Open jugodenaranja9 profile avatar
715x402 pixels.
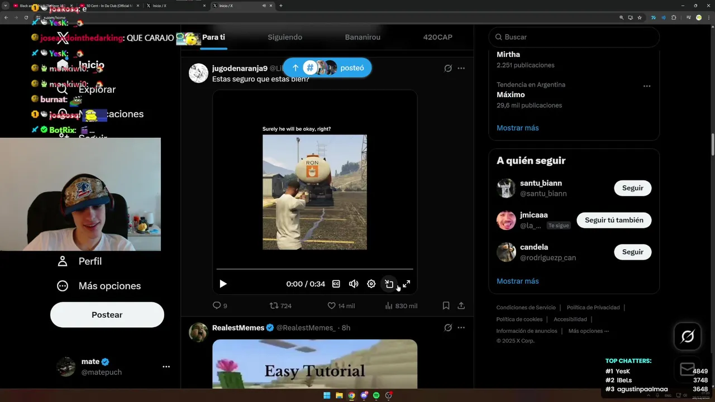point(198,73)
